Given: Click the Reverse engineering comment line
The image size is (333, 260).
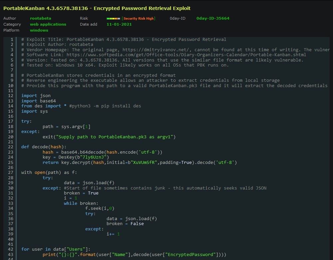Looking at the screenshot, I should point(151,80).
